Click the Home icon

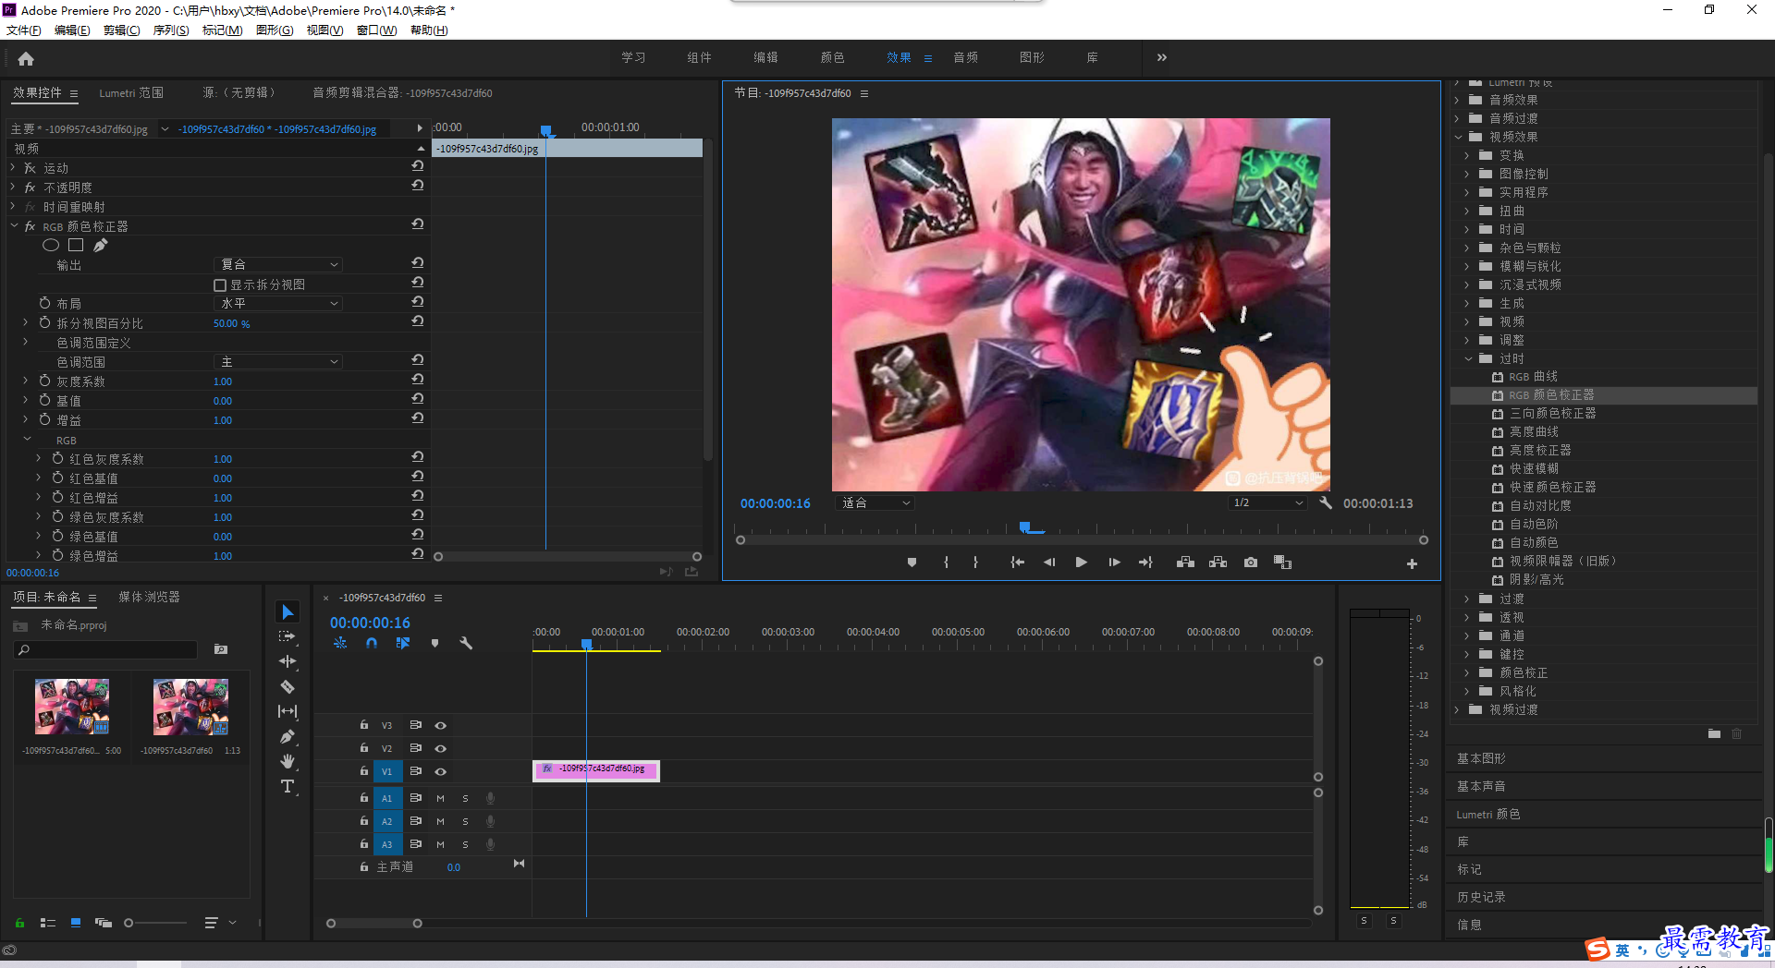(26, 58)
